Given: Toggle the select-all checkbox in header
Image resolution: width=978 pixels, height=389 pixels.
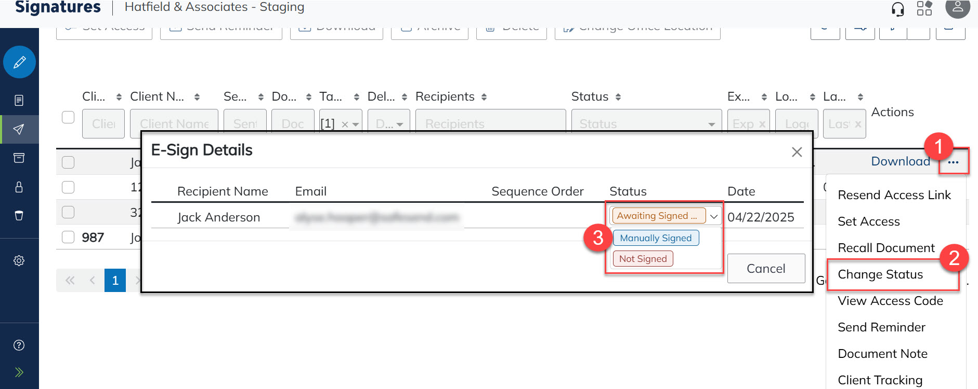Looking at the screenshot, I should [x=68, y=117].
